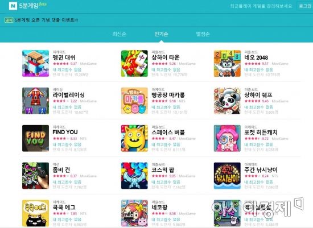Open the 5분게임 오픈 기념 댓글 이벤트 notice

pos(46,20)
